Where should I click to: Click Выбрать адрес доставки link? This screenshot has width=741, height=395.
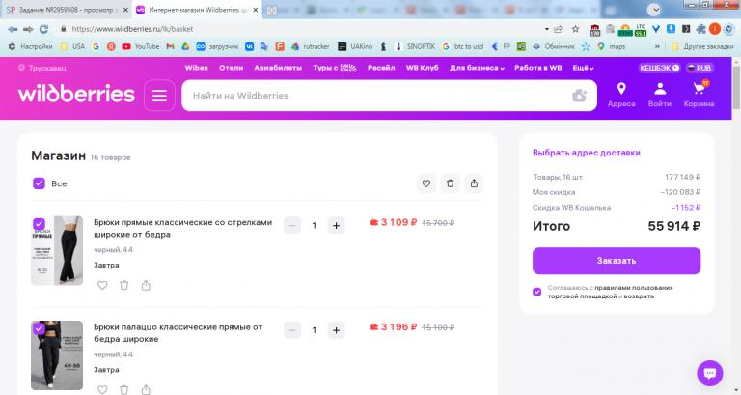point(587,153)
